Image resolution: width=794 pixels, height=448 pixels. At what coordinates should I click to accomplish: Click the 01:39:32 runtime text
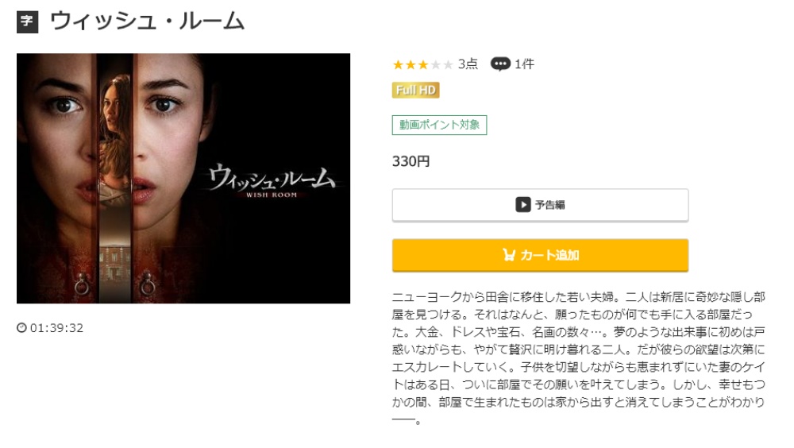coord(56,328)
